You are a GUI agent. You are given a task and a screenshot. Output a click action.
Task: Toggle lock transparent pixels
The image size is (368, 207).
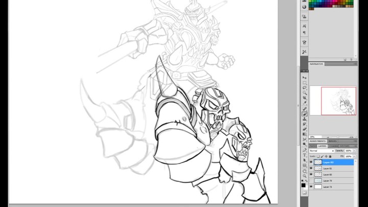318,156
